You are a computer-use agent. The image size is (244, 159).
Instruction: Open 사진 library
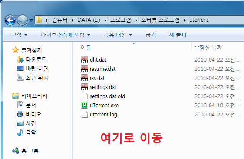[x=31, y=123]
